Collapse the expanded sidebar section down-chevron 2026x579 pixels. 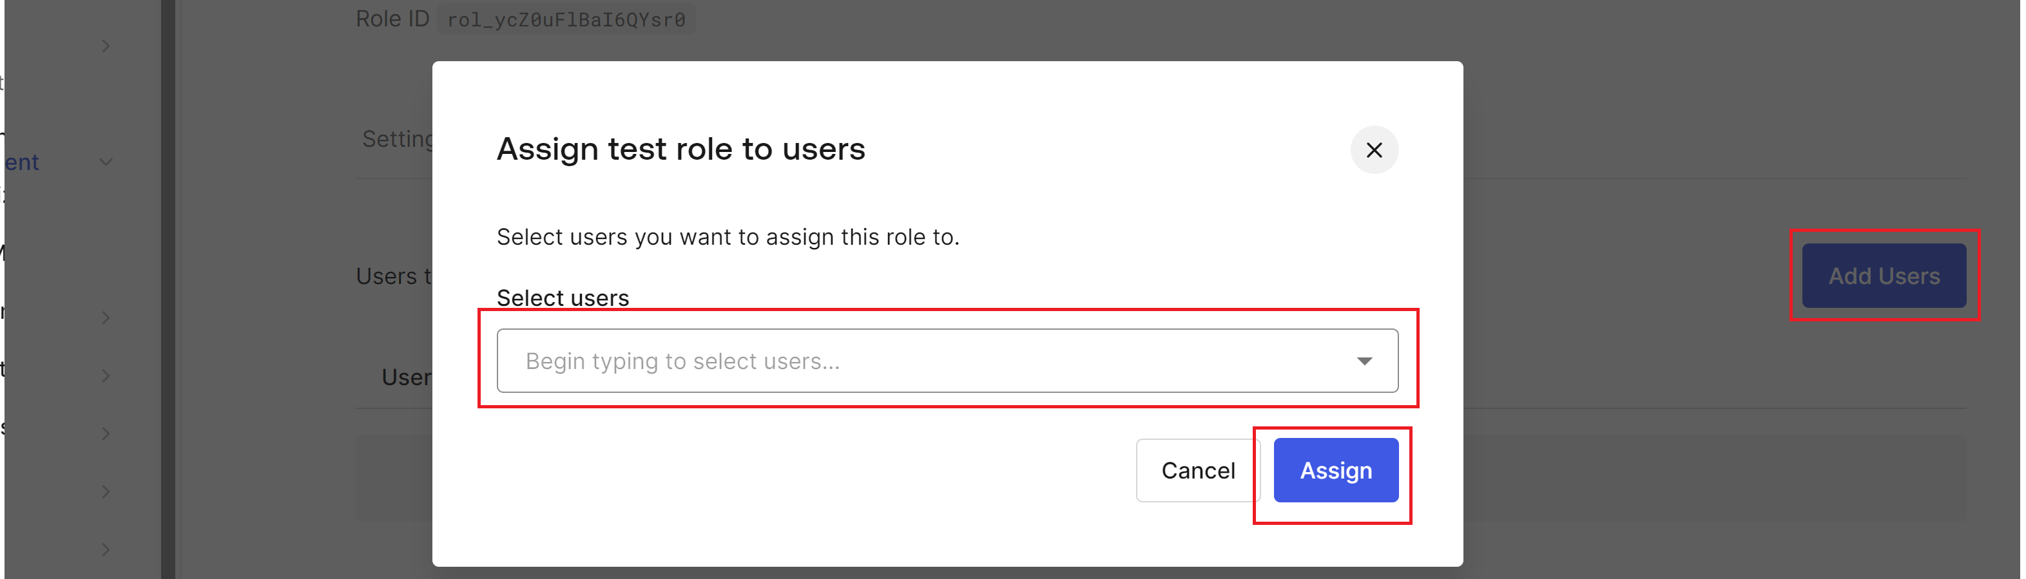[x=106, y=163]
